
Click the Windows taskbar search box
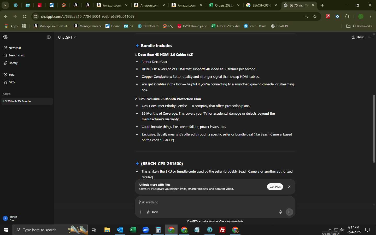coord(50,230)
